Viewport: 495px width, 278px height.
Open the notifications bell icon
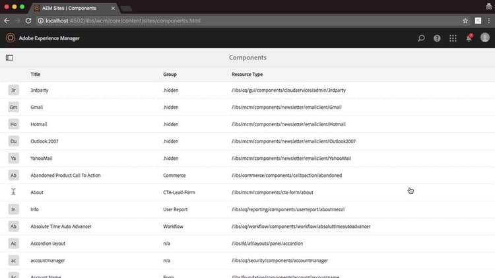[469, 38]
